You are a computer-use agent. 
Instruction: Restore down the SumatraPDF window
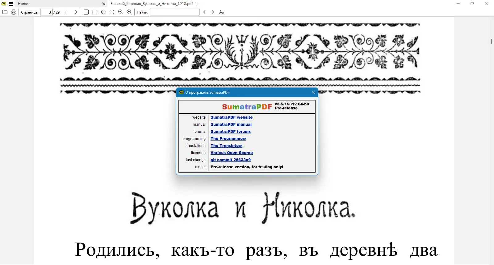click(x=472, y=4)
